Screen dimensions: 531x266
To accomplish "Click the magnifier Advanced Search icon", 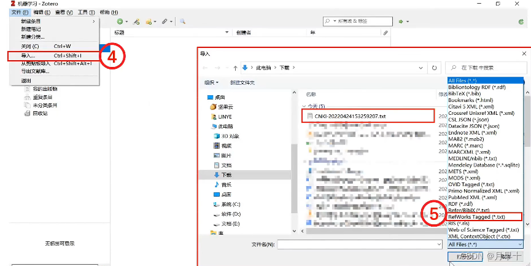I will coord(182,22).
